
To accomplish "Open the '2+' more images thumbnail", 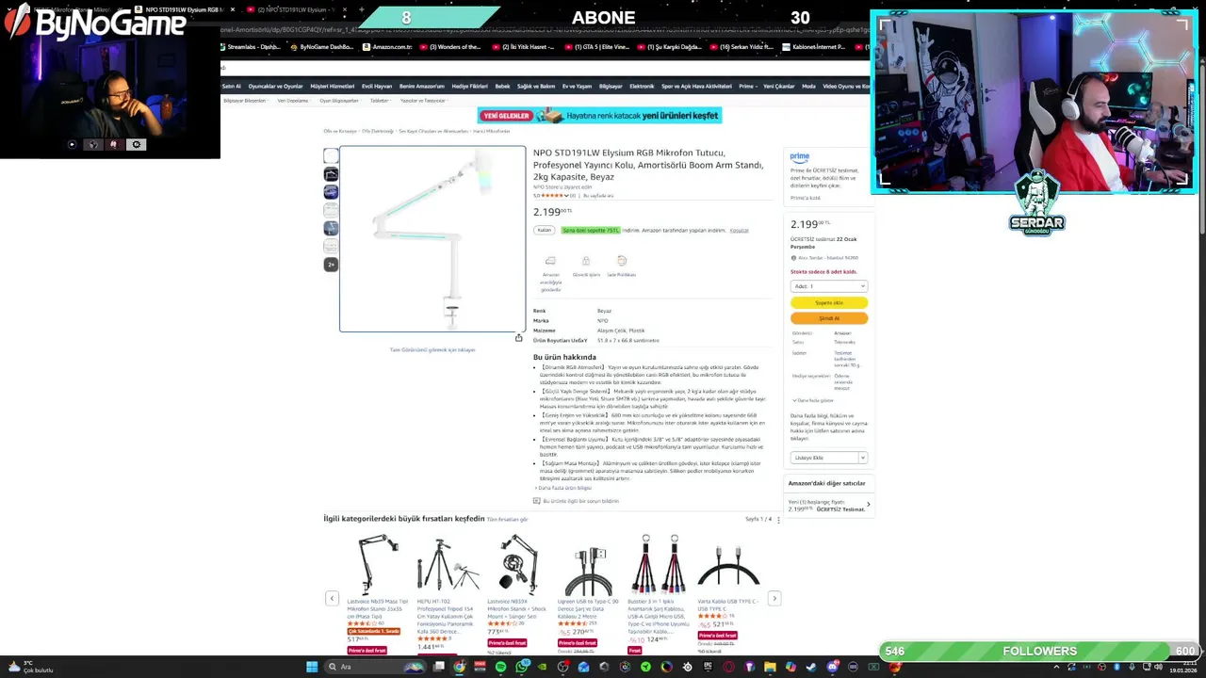I will 331,265.
